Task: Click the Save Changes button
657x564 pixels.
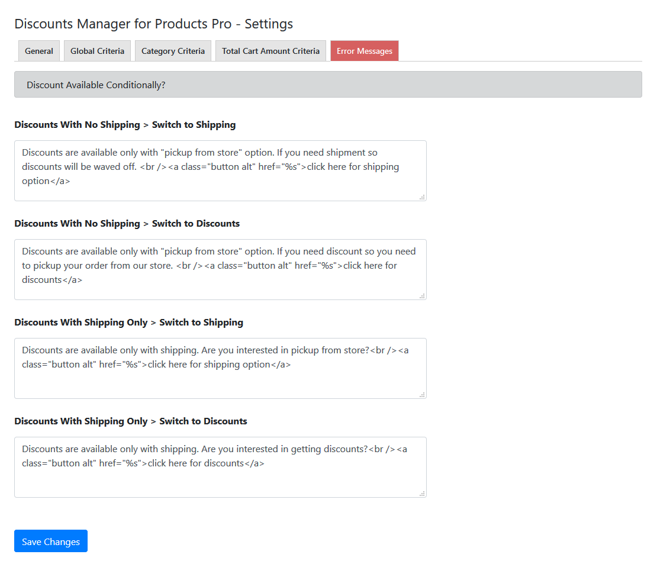Action: coord(51,541)
